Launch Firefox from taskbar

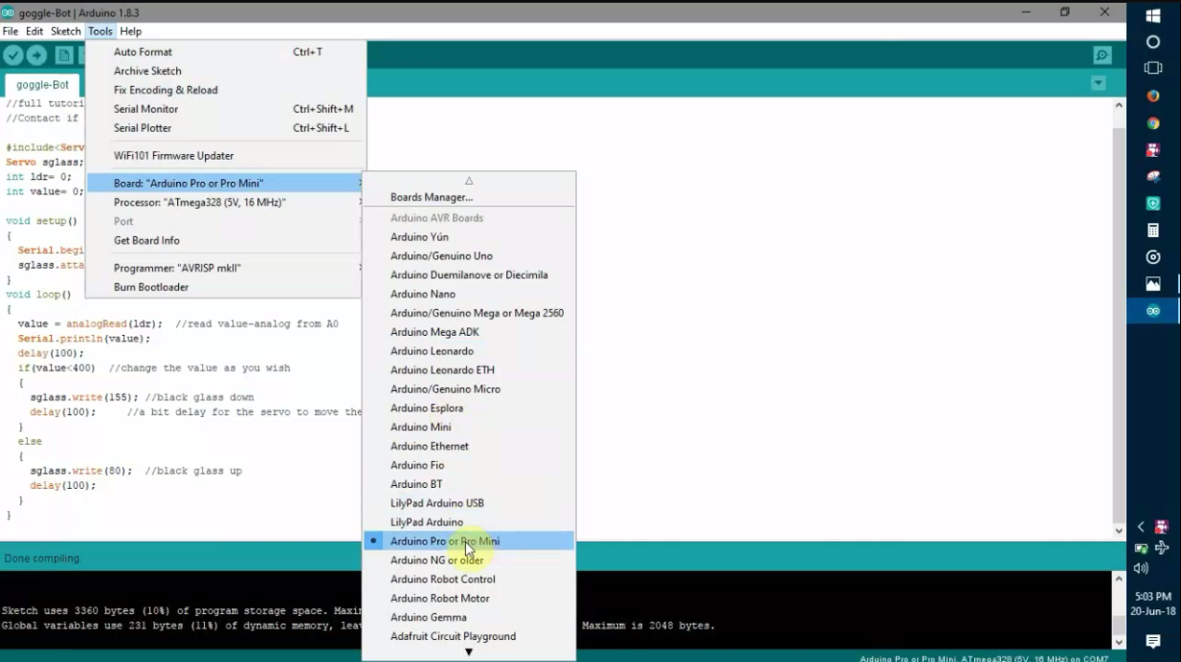1153,97
